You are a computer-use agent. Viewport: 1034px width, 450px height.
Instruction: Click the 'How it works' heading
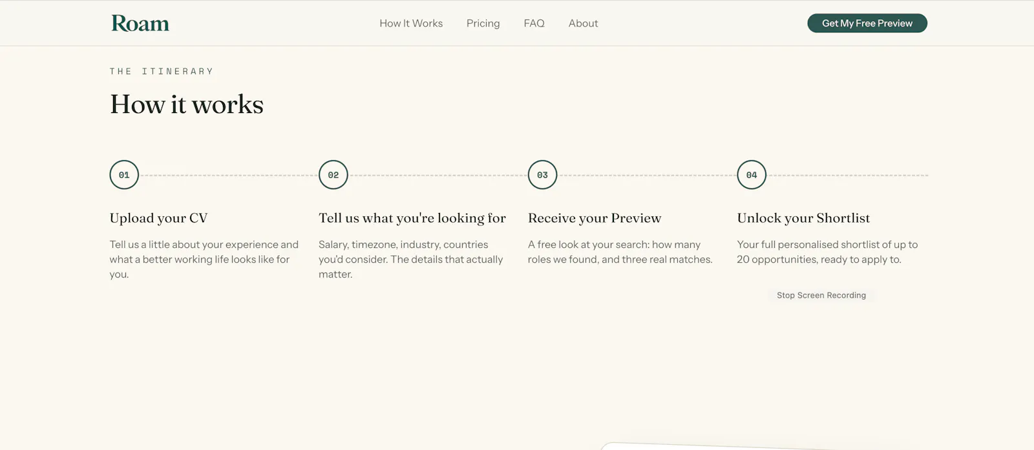[x=187, y=105]
